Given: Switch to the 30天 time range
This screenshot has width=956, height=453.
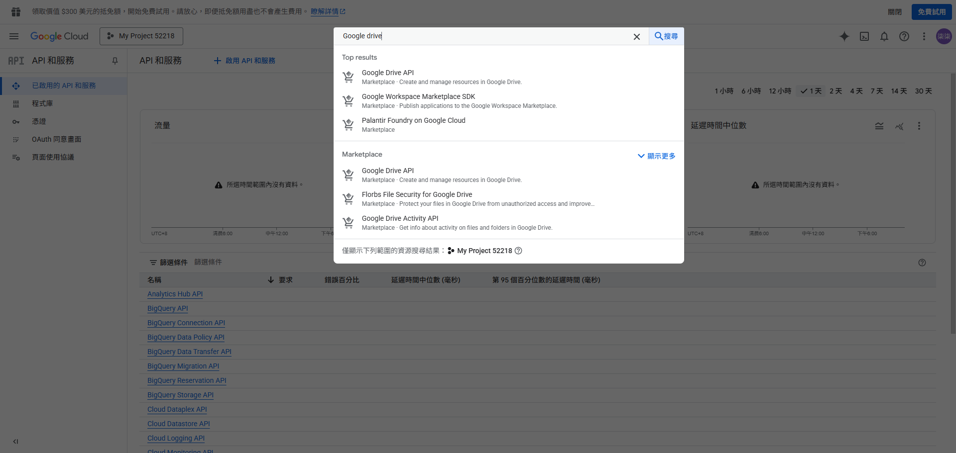Looking at the screenshot, I should [923, 91].
